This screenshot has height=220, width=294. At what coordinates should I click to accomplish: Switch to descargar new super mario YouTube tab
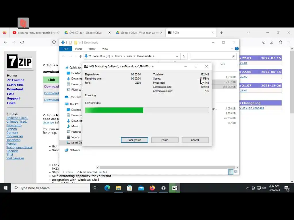coord(36,33)
